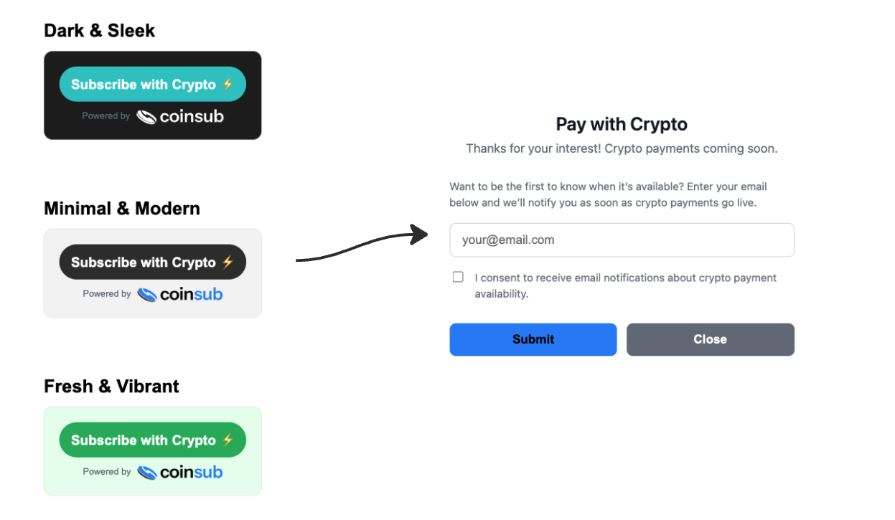Image resolution: width=895 pixels, height=520 pixels.
Task: Click the coinsub logo under Minimal & Modern
Action: (x=180, y=294)
